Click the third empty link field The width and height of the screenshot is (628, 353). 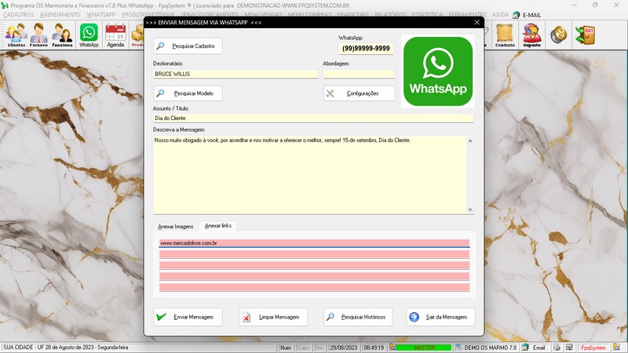(x=314, y=265)
